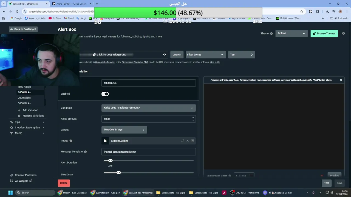Click the Alert Duration slider handle
Screen dimensions: 351x197
[110, 161]
